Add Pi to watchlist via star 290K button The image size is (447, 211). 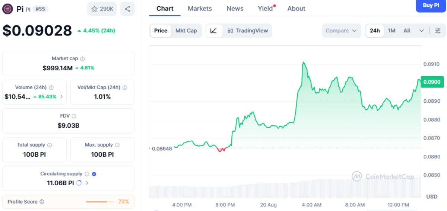102,9
